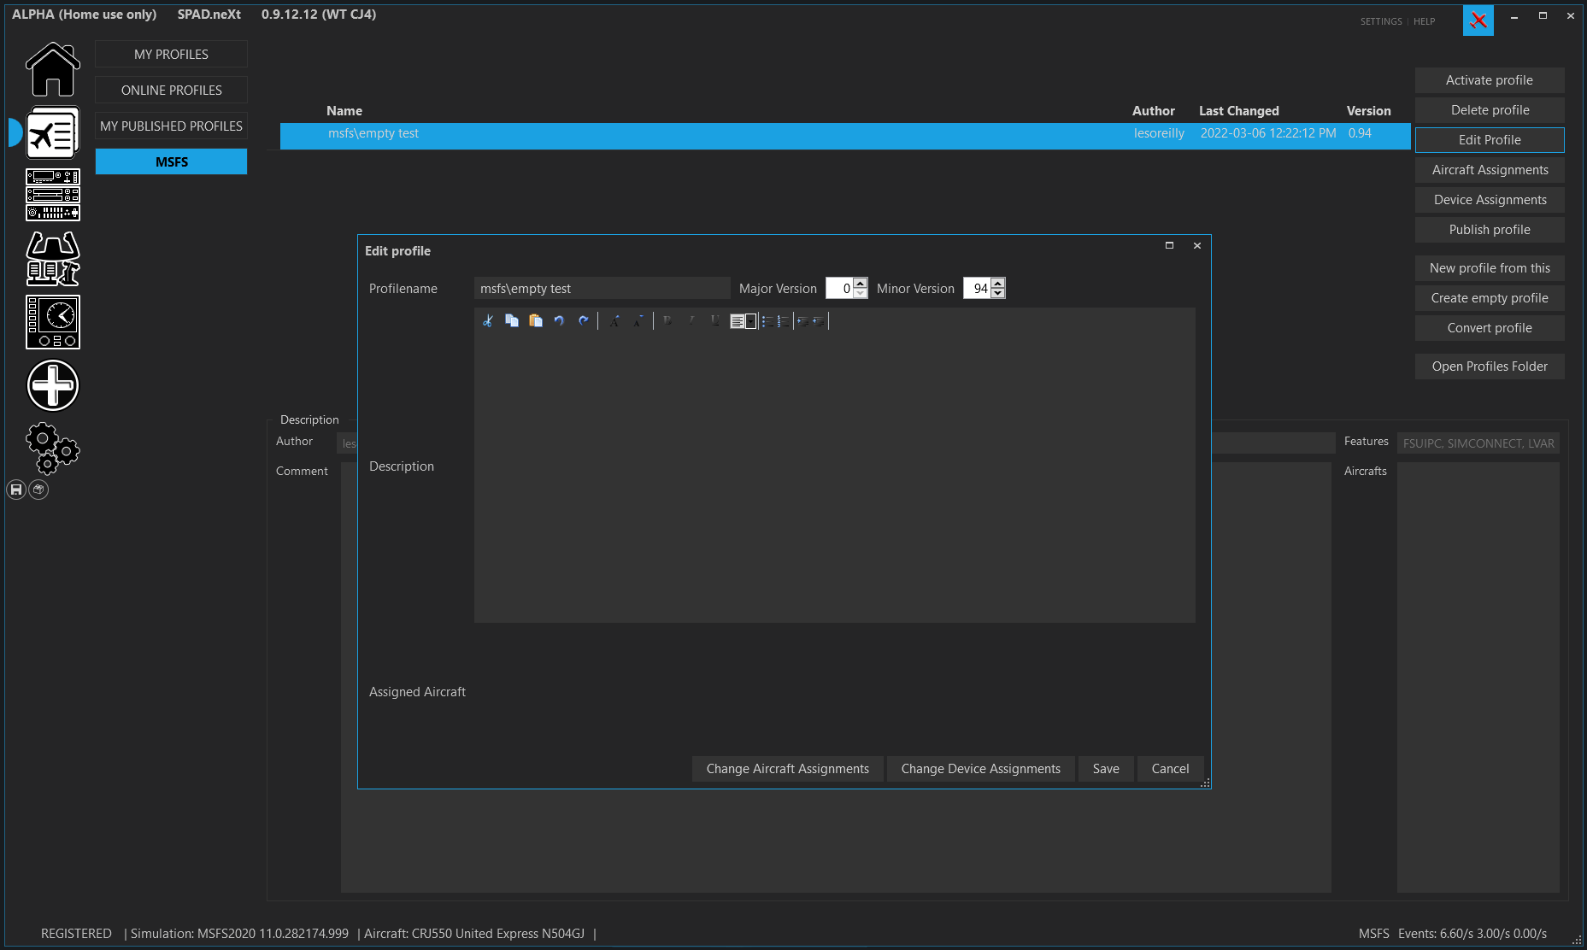Click the Redo arrow icon
This screenshot has width=1587, height=950.
pyautogui.click(x=583, y=321)
